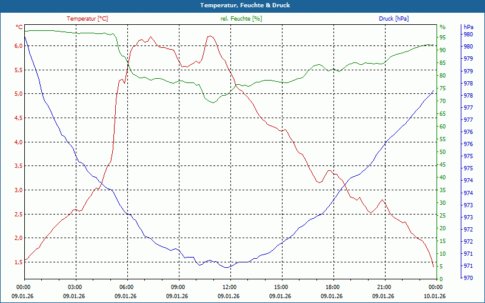Click the green '35' humidity axis value
This screenshot has height=303, width=485.
click(443, 190)
